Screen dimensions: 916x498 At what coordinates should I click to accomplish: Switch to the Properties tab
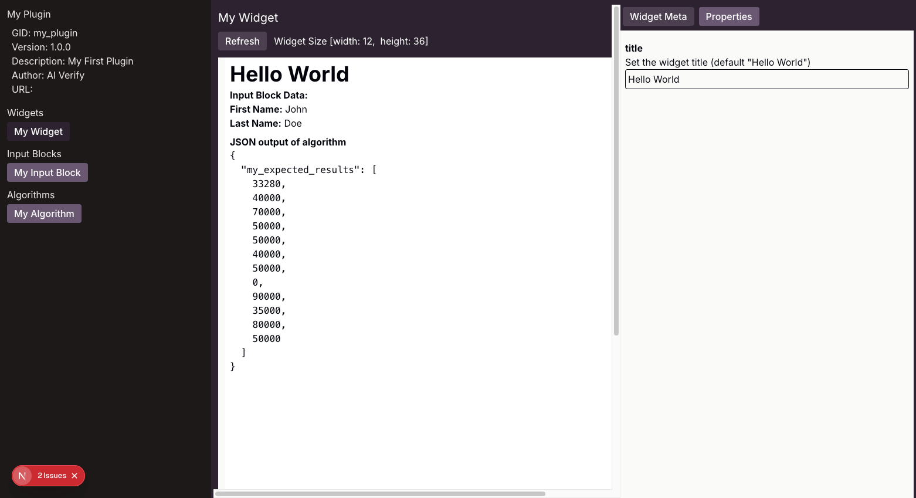[729, 16]
